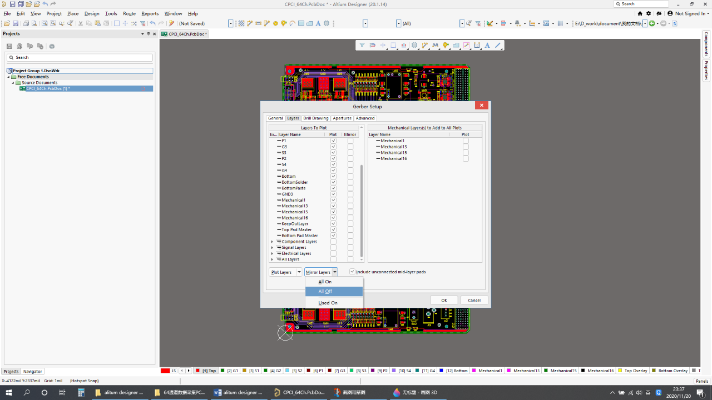Open Components side panel tab

pos(706,43)
